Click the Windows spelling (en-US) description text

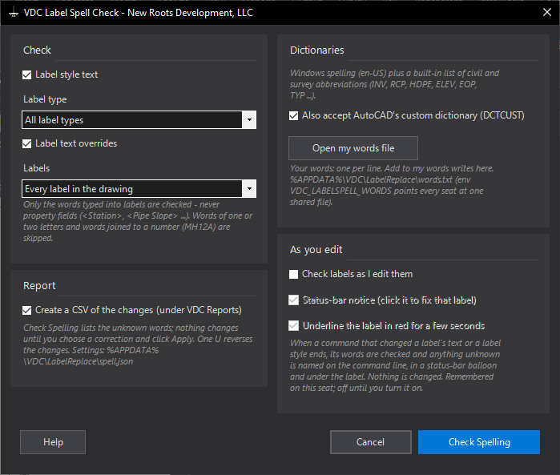click(395, 84)
